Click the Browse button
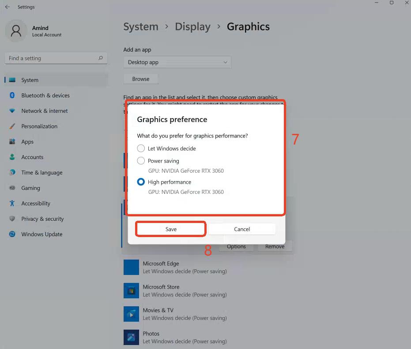Viewport: 411px width, 349px height. pos(141,79)
